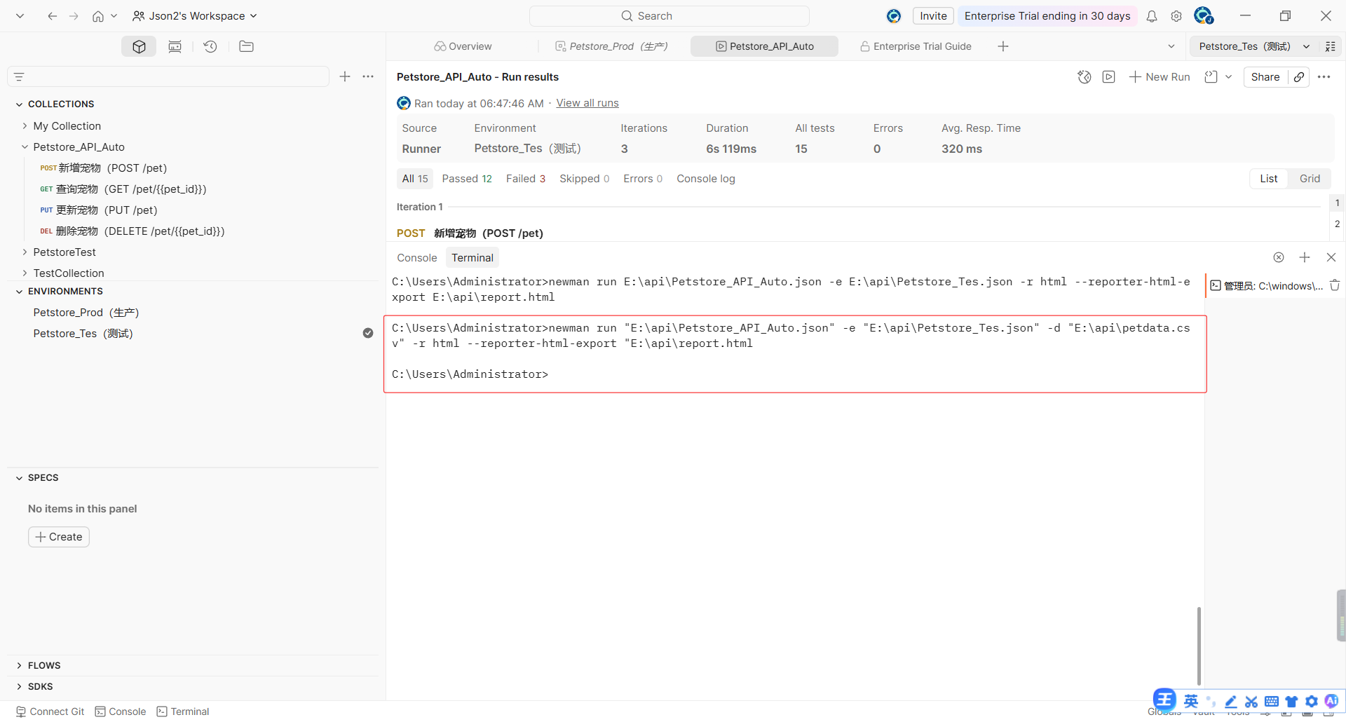
Task: Click the New Run button
Action: point(1160,77)
